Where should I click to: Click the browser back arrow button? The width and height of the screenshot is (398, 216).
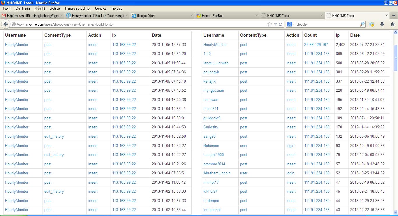point(6,24)
